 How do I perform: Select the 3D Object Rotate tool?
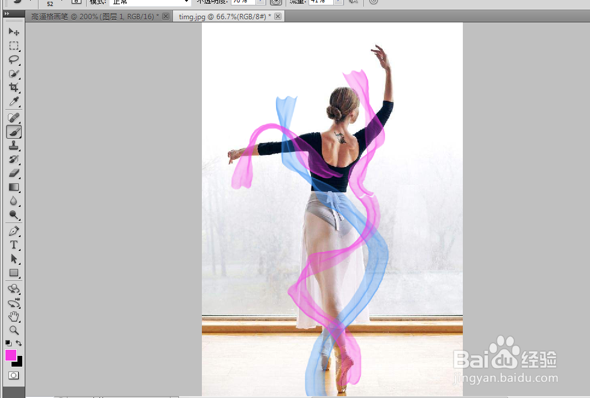click(13, 289)
